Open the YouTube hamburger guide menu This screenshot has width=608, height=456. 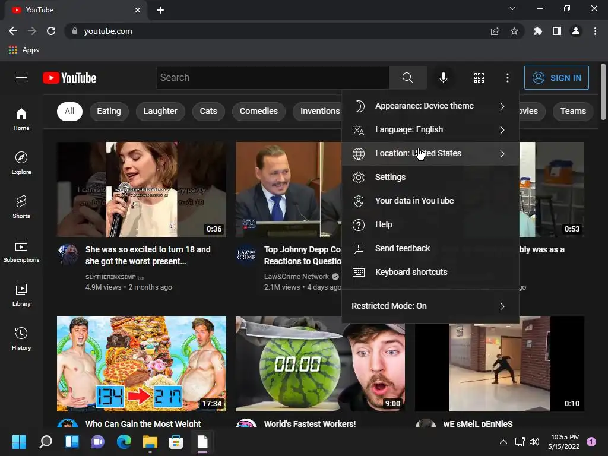coord(21,78)
